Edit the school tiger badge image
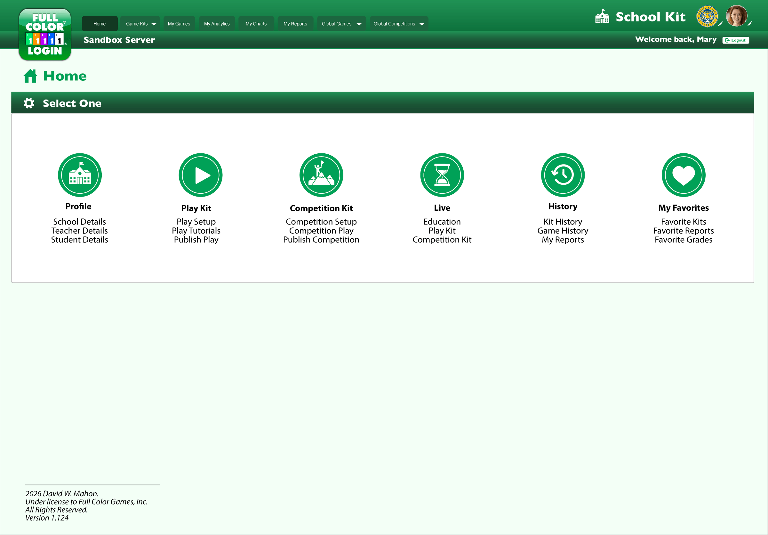Image resolution: width=768 pixels, height=535 pixels. (707, 16)
